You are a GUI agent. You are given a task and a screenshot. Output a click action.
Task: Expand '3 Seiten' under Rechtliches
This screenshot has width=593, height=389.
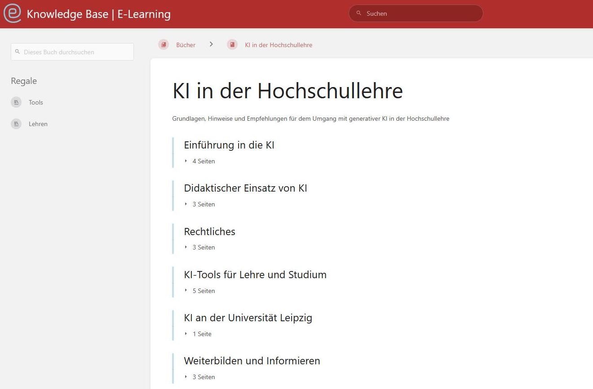point(200,247)
